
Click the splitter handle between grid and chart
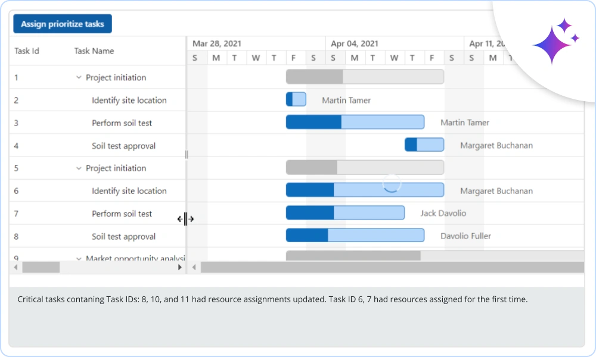point(186,219)
